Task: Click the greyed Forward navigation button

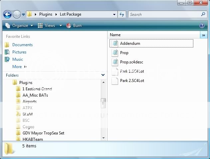Action: click(x=17, y=14)
